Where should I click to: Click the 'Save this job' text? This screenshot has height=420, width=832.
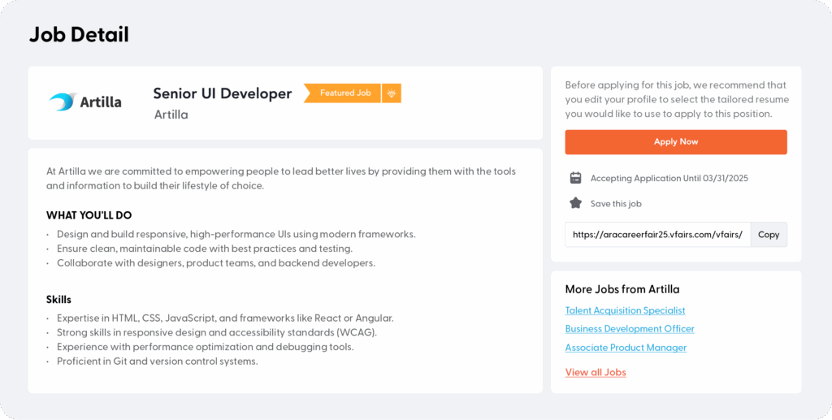(616, 204)
